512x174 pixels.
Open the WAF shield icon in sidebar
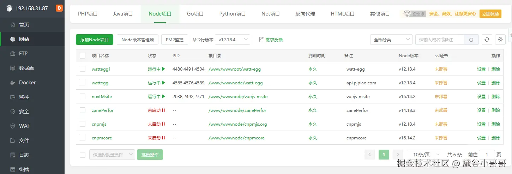(13, 126)
